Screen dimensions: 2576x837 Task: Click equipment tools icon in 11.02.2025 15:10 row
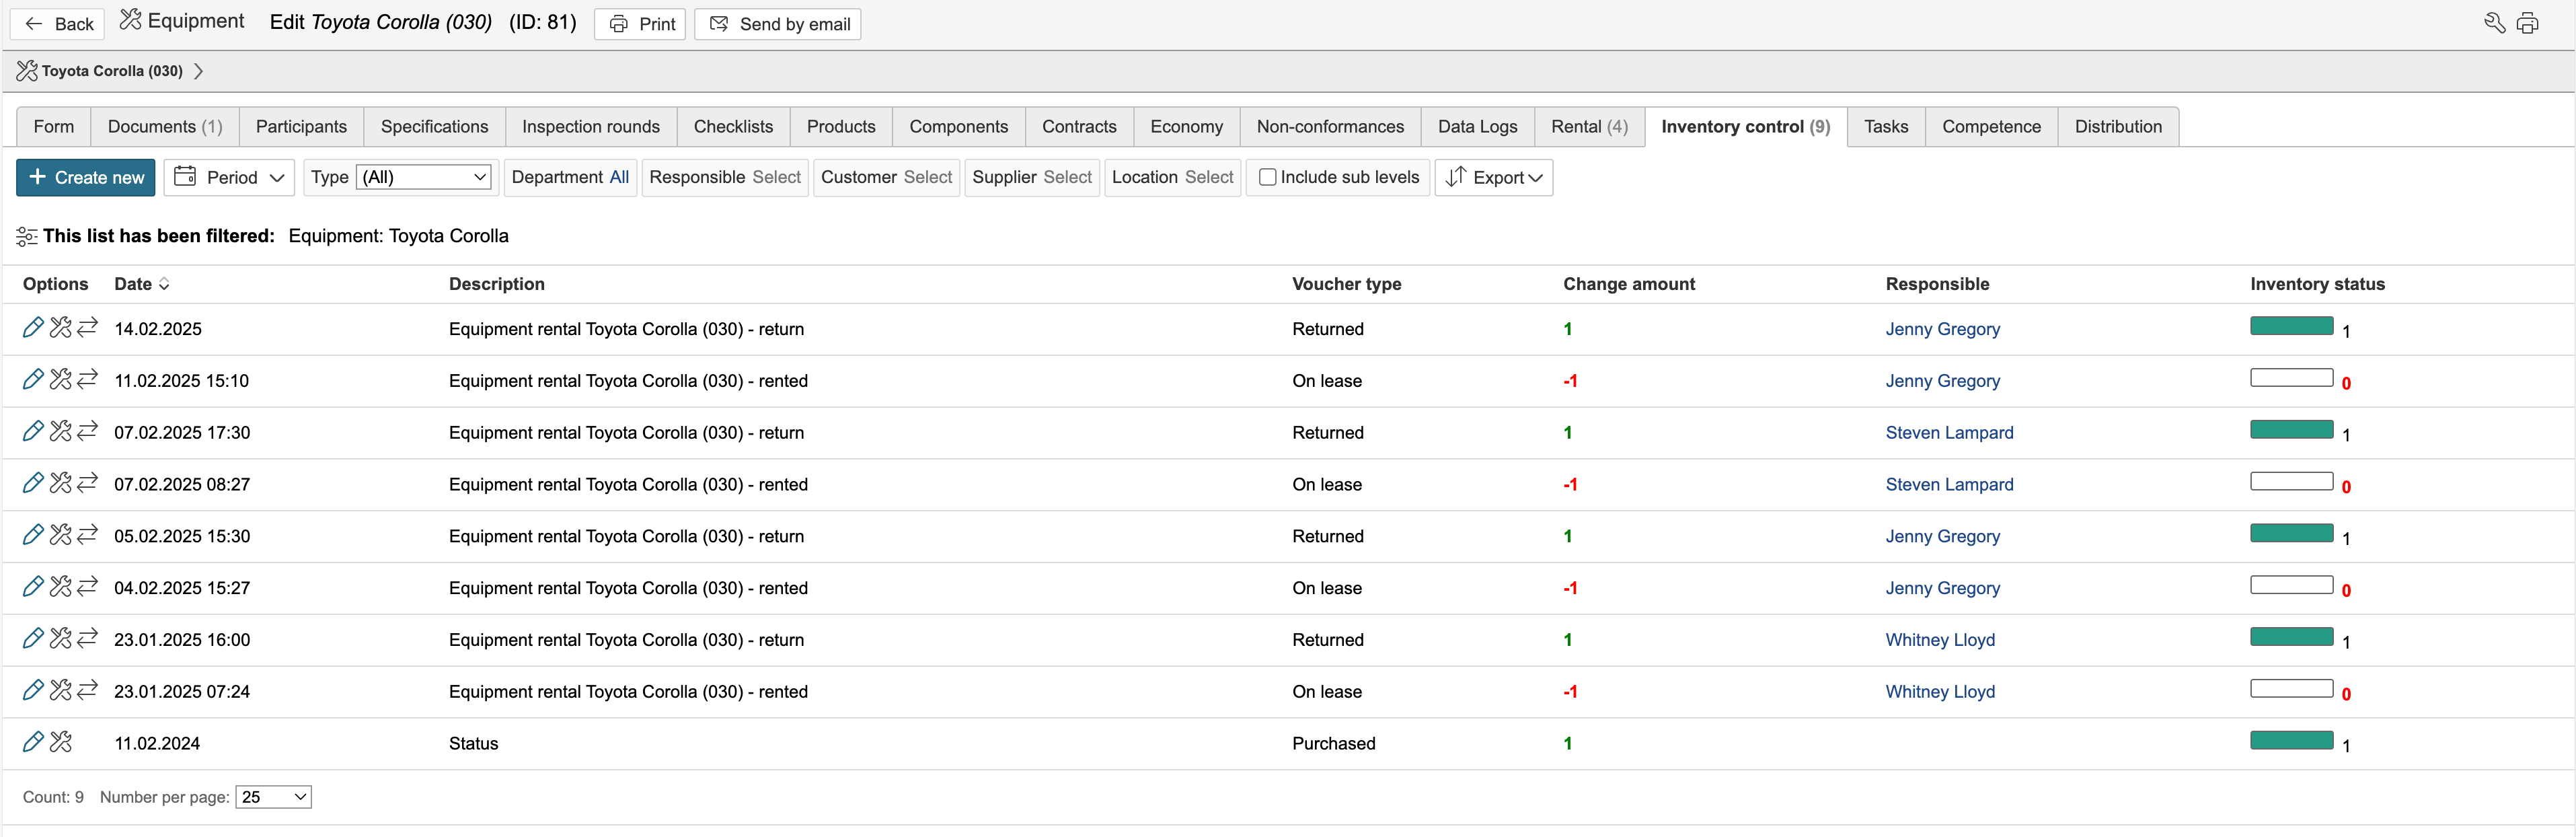[x=61, y=380]
